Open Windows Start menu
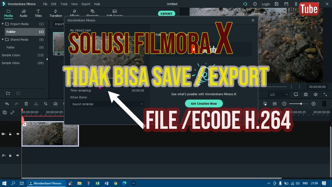332x187 pixels. tap(4, 183)
